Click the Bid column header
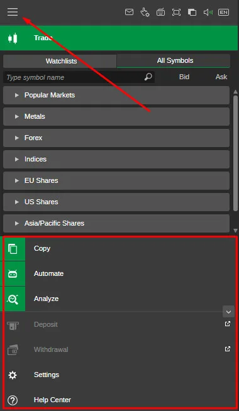Viewport: 239px width, 411px height. 184,77
